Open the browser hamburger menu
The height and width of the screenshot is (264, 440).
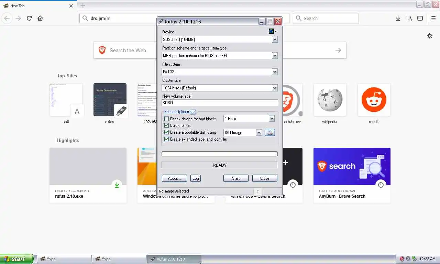(x=433, y=18)
